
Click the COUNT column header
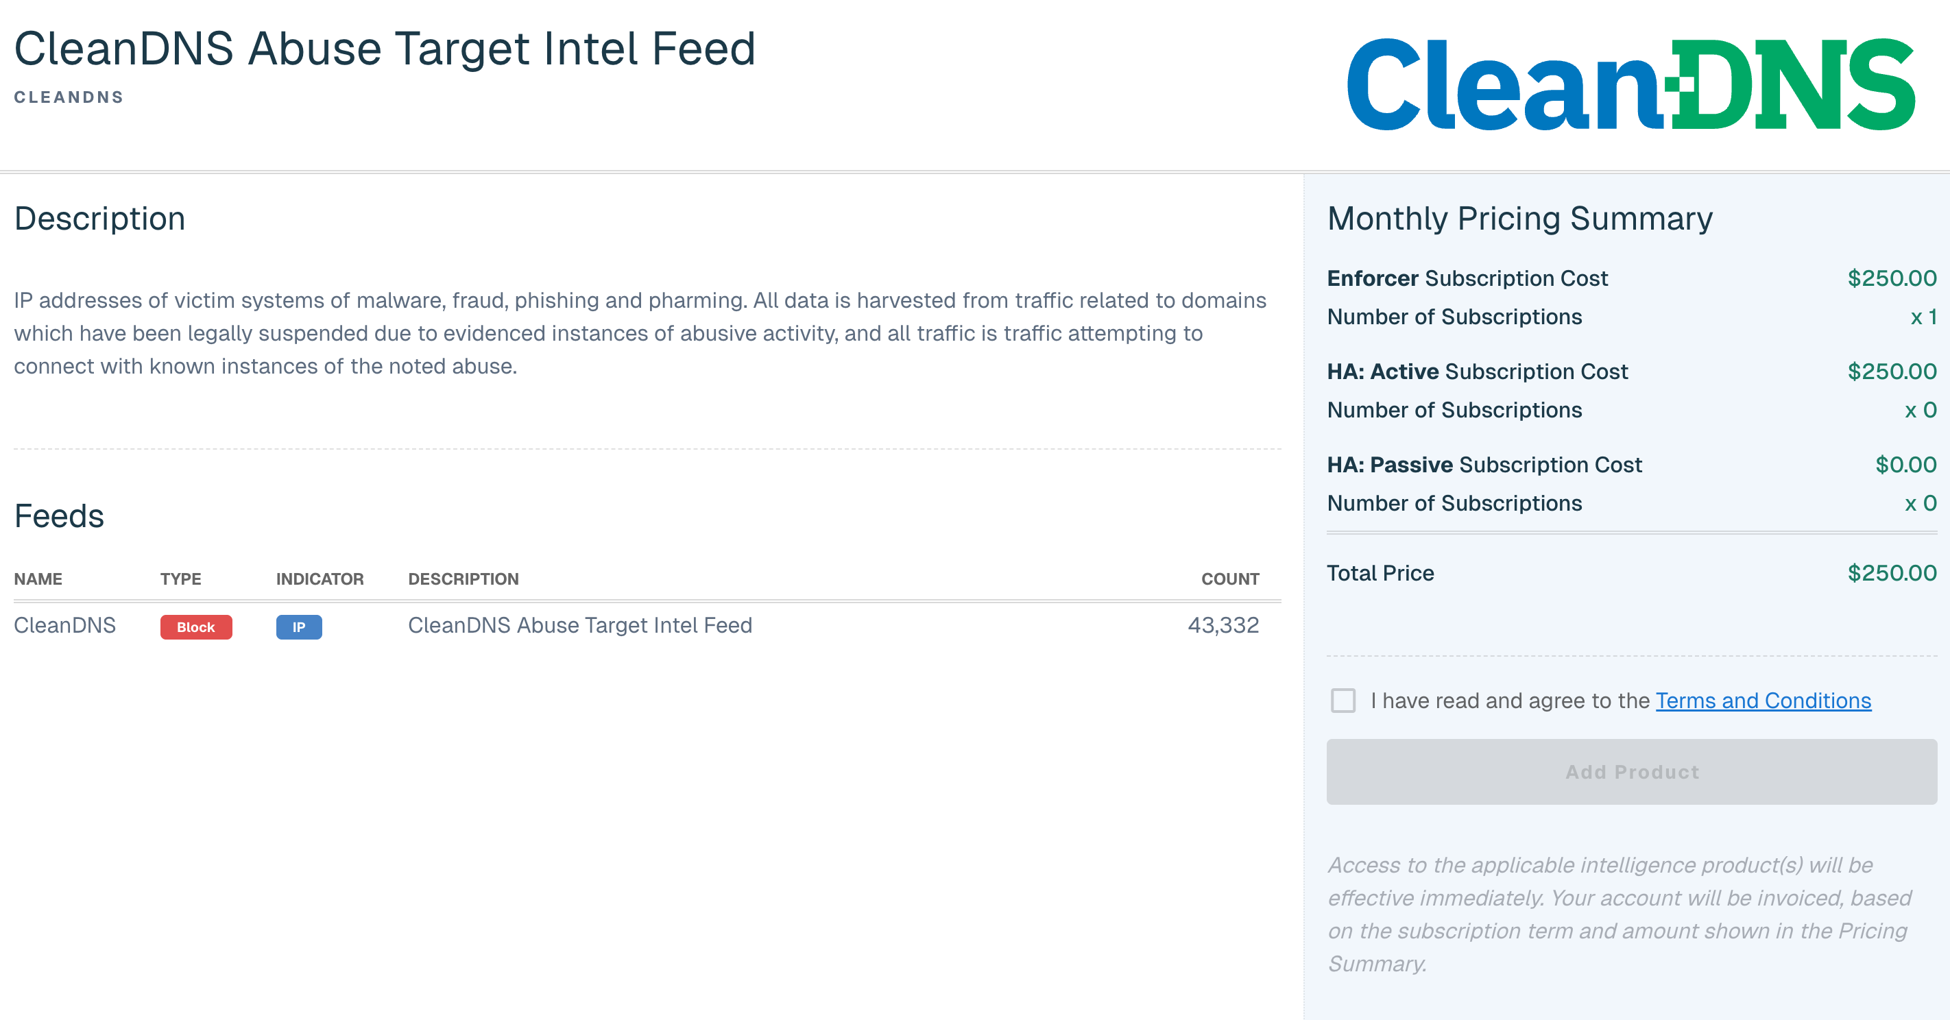click(1230, 579)
